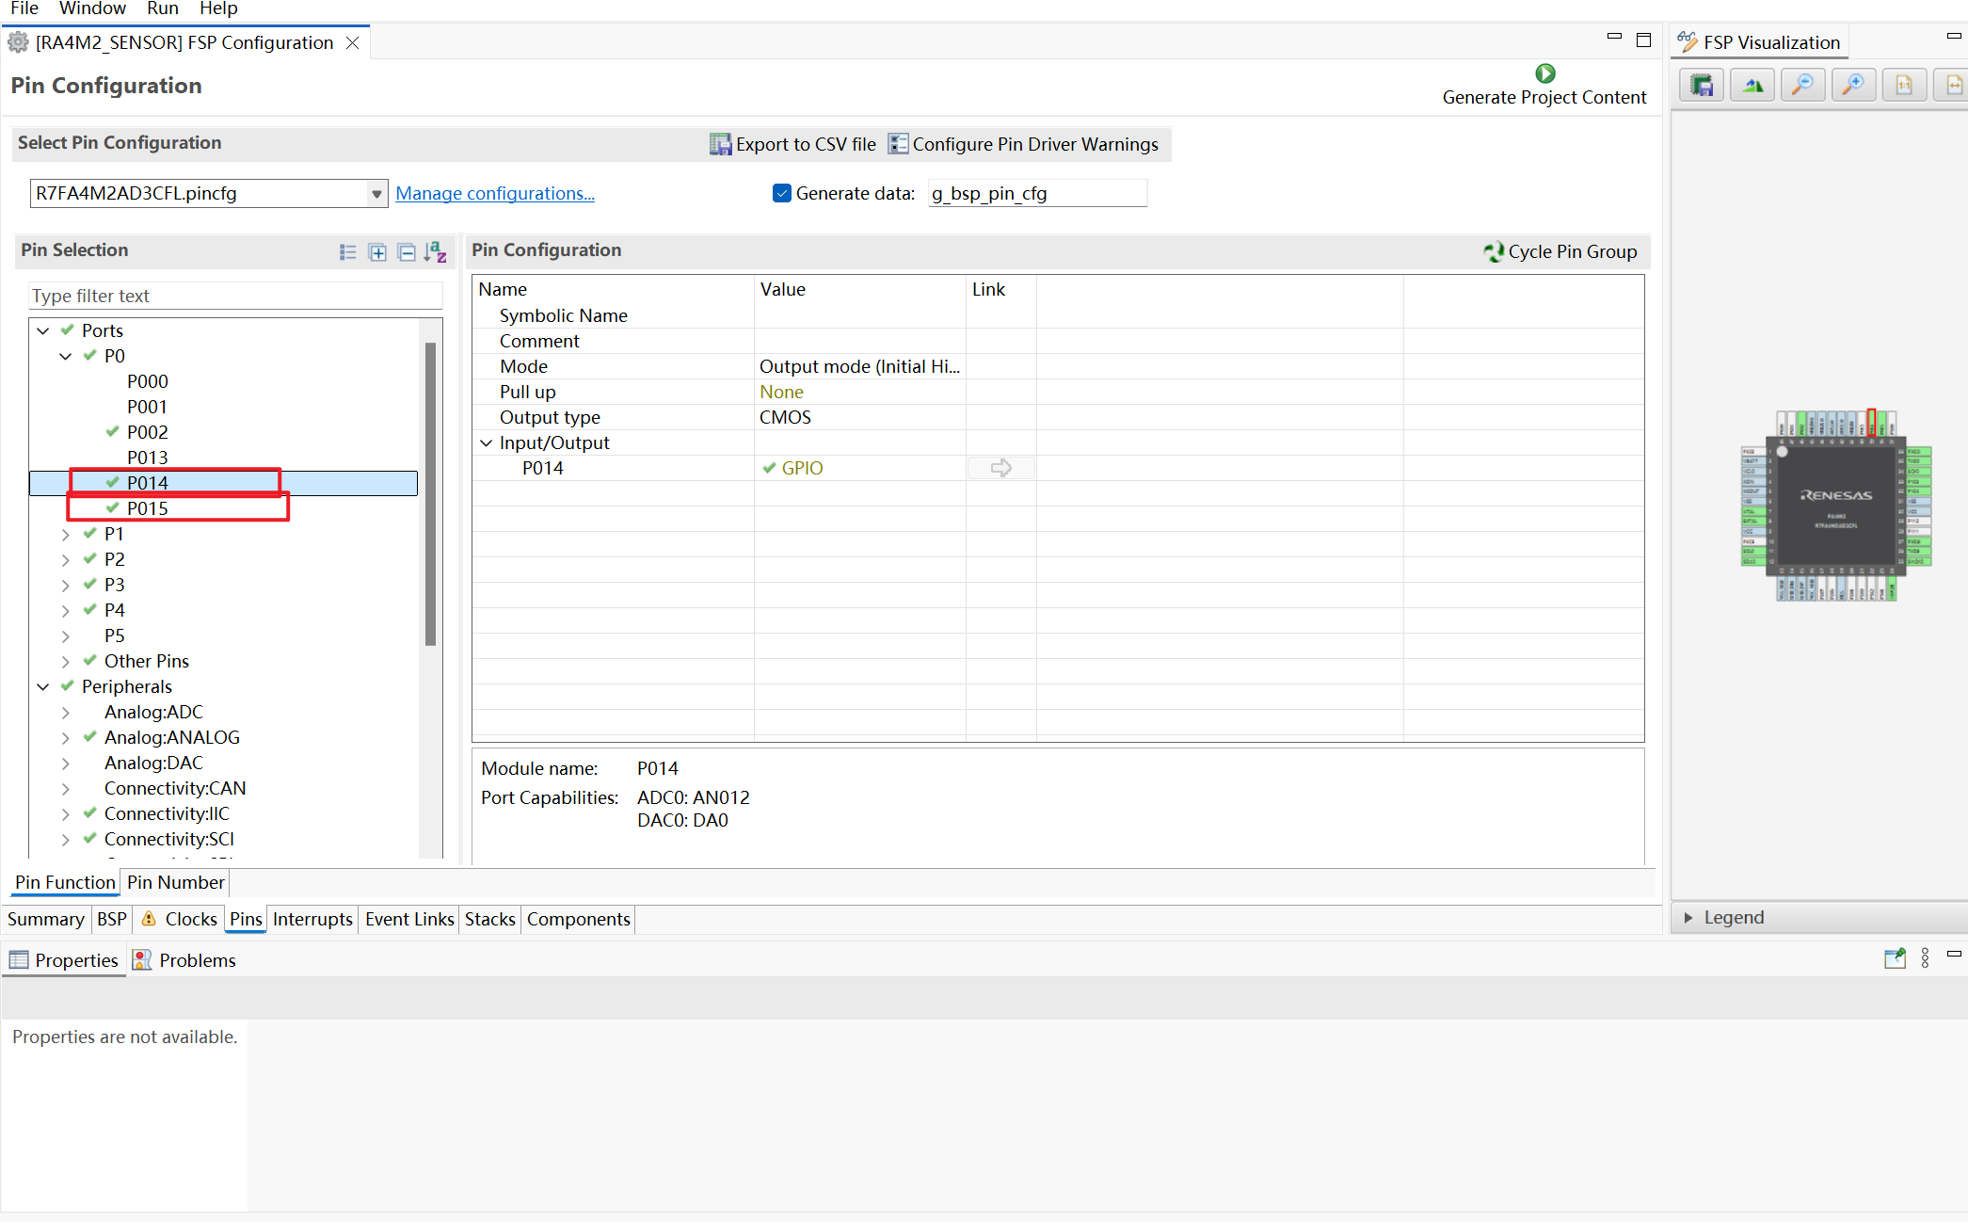Viewport: 1968px width, 1222px height.
Task: Collapse the Ports tree node
Action: [x=43, y=330]
